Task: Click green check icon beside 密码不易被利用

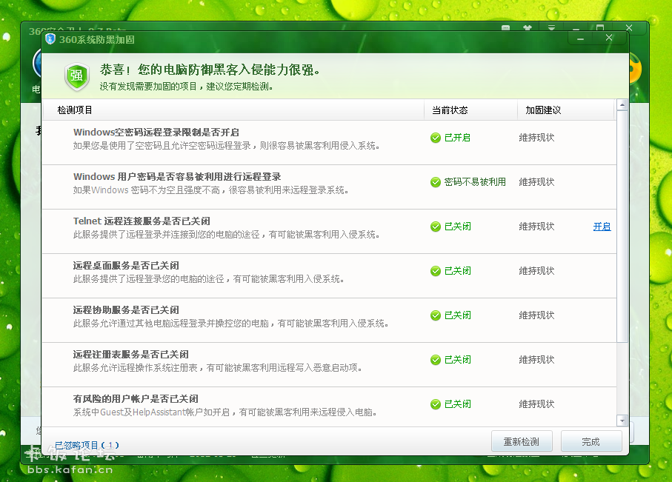Action: [436, 182]
